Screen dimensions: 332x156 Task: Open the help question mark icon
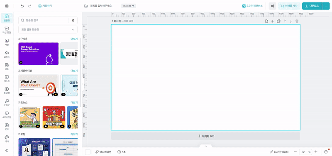pyautogui.click(x=326, y=152)
